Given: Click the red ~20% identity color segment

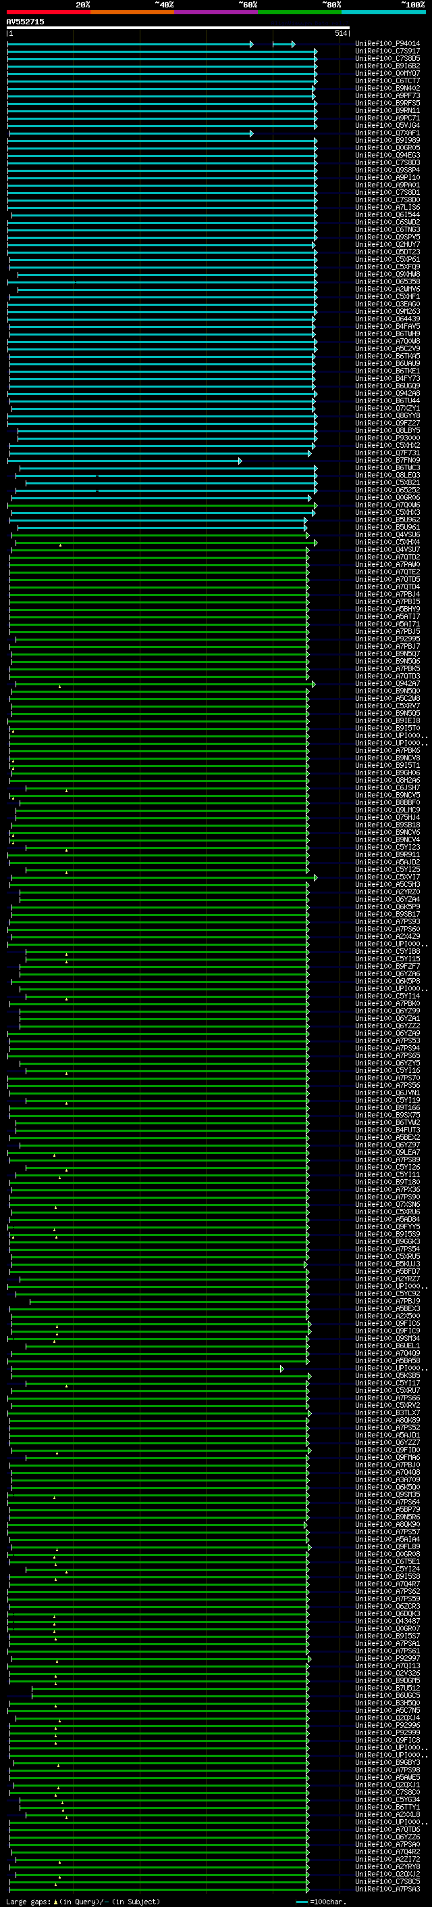Looking at the screenshot, I should [x=48, y=12].
